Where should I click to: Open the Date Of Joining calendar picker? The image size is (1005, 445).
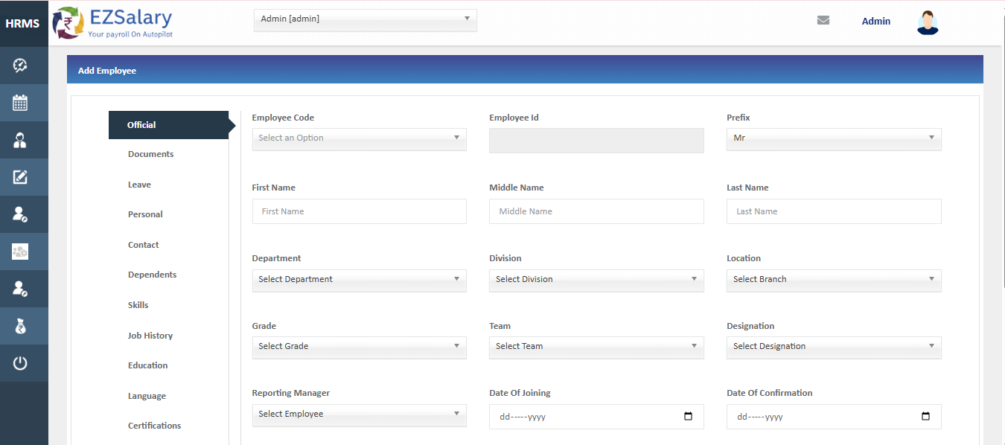click(x=686, y=417)
